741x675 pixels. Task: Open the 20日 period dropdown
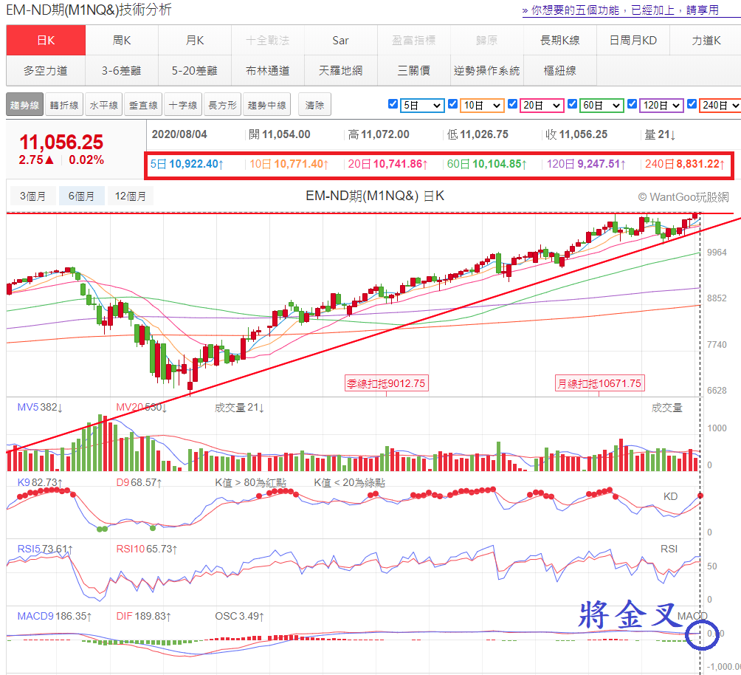(x=542, y=105)
